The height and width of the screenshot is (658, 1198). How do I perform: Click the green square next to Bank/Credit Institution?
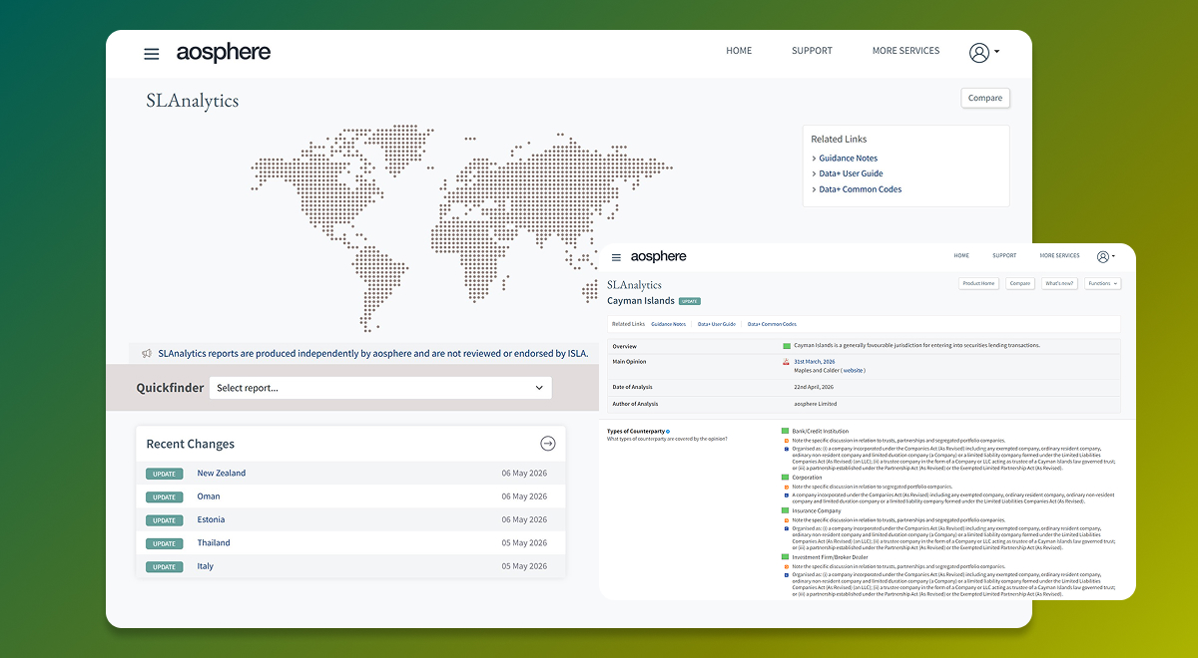786,431
